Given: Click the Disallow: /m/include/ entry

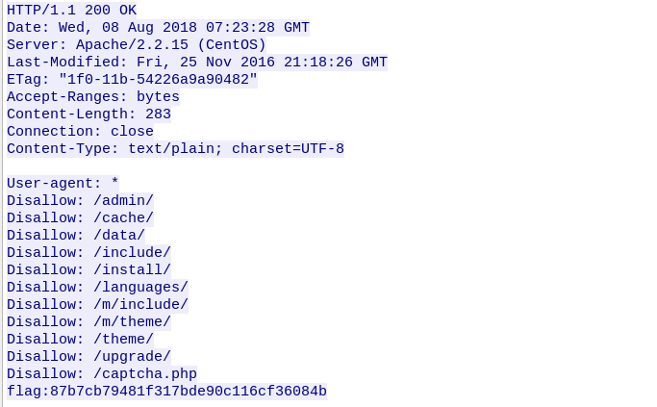Looking at the screenshot, I should coord(97,305).
